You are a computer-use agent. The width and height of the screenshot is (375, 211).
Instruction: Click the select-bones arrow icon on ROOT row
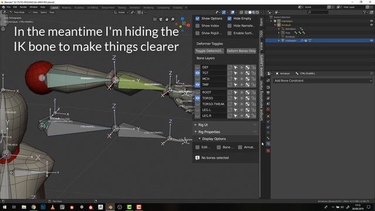point(236,93)
